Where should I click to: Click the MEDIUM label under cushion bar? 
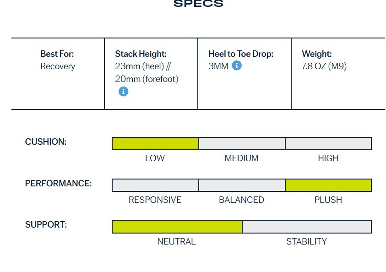(x=241, y=158)
